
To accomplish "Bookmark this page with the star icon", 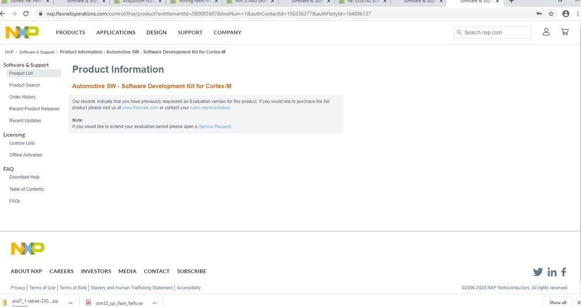I will (551, 14).
